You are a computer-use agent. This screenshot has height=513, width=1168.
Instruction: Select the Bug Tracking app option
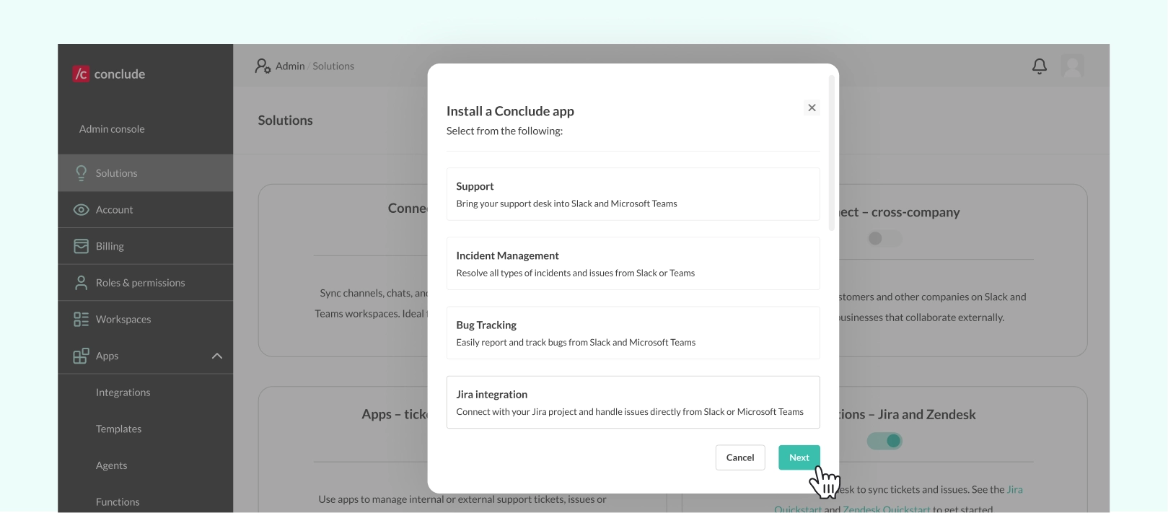pos(633,333)
